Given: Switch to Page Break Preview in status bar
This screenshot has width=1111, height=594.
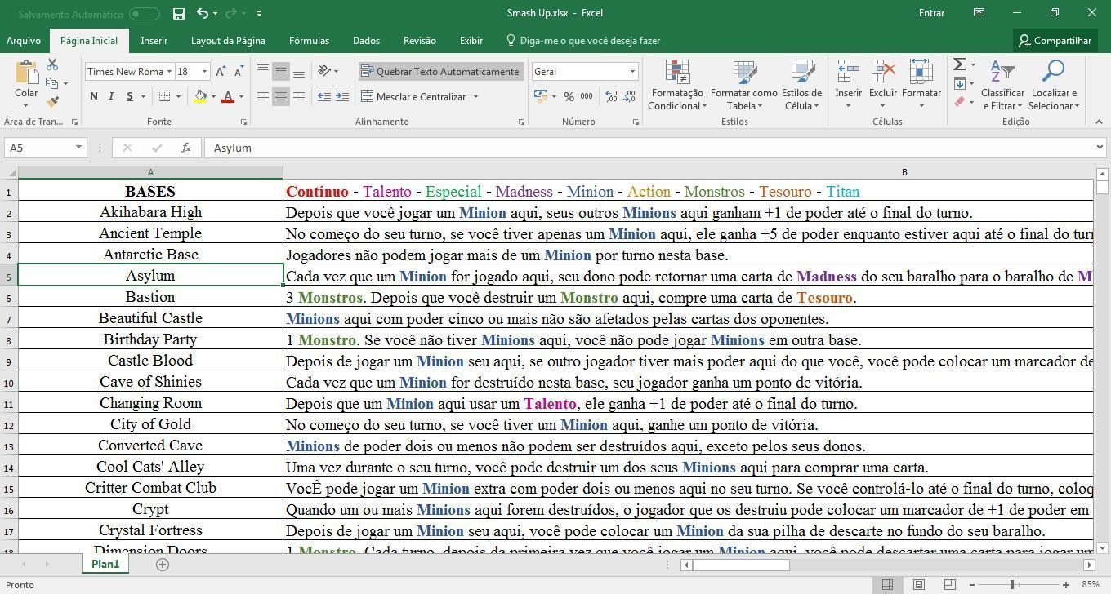Looking at the screenshot, I should coord(949,584).
